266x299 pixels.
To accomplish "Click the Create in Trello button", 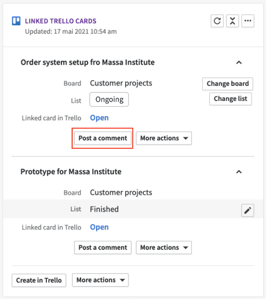I will click(x=39, y=280).
